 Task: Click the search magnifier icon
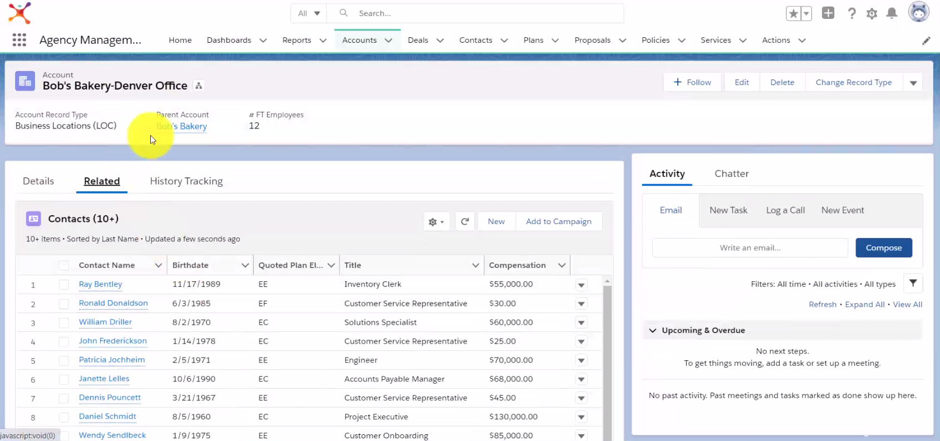[x=343, y=13]
